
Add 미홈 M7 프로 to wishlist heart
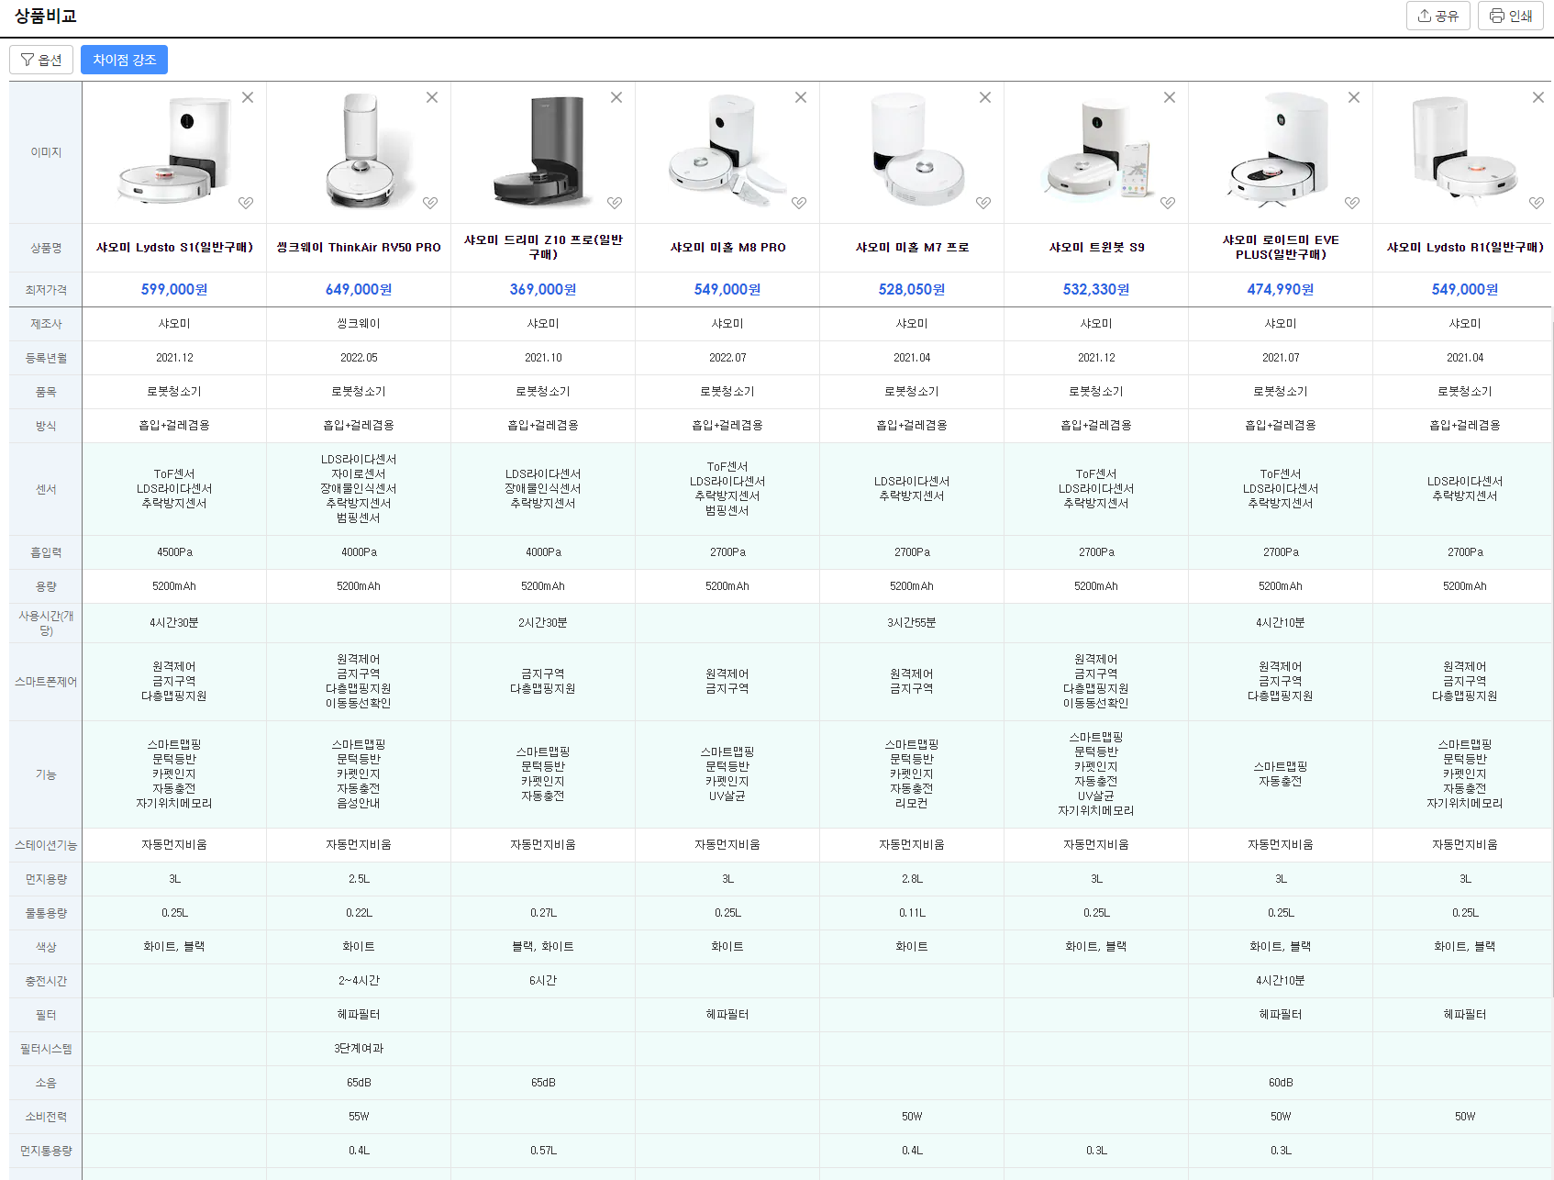[x=983, y=203]
